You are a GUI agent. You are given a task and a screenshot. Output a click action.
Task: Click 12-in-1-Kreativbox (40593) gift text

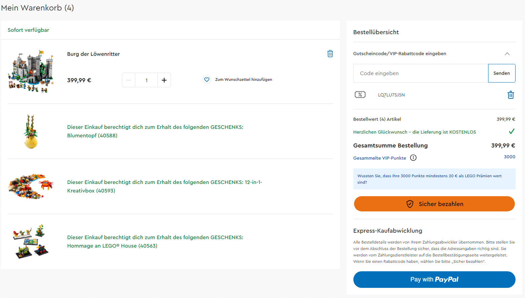coord(165,186)
